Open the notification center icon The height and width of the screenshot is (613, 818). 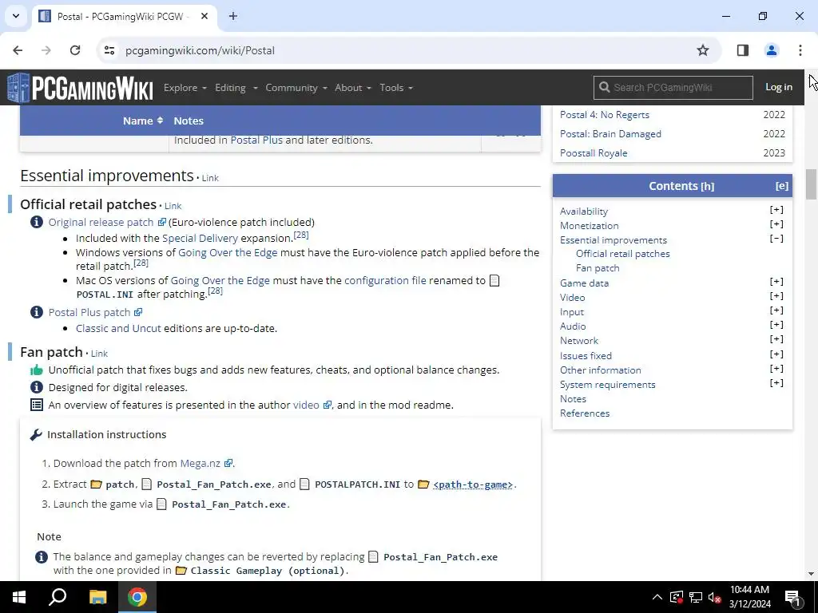(792, 597)
